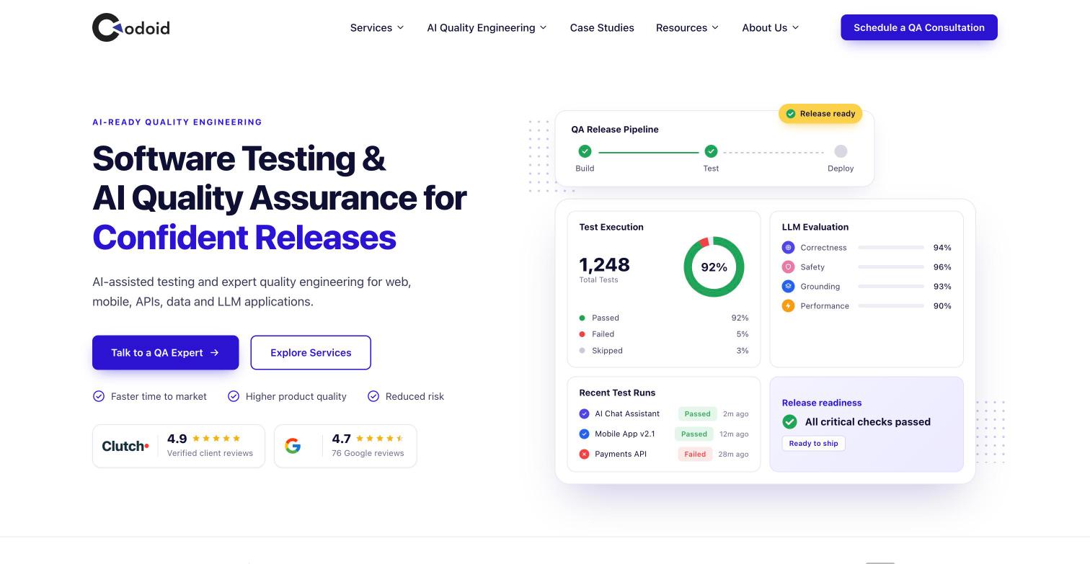Click the '76 Google reviews' text
The width and height of the screenshot is (1090, 564).
[x=368, y=453]
